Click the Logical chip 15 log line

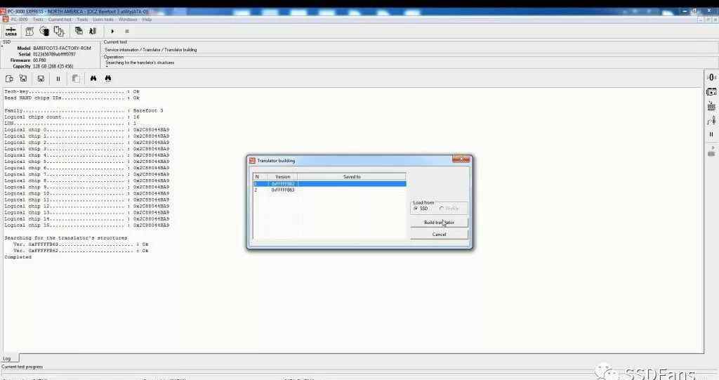(86, 225)
